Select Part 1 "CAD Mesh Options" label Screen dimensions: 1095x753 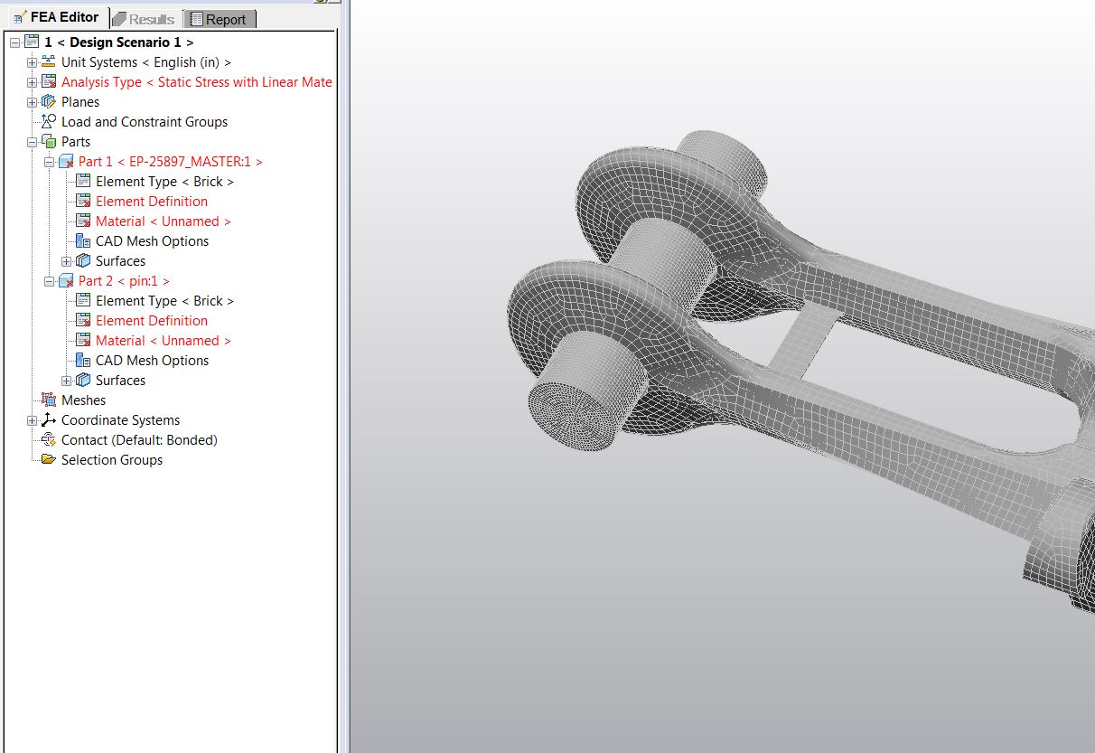click(x=153, y=241)
